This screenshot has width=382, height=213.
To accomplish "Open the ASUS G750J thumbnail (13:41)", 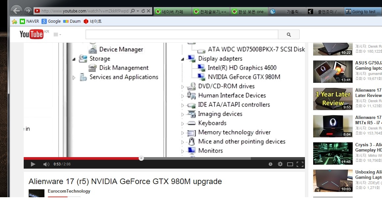I will [333, 71].
